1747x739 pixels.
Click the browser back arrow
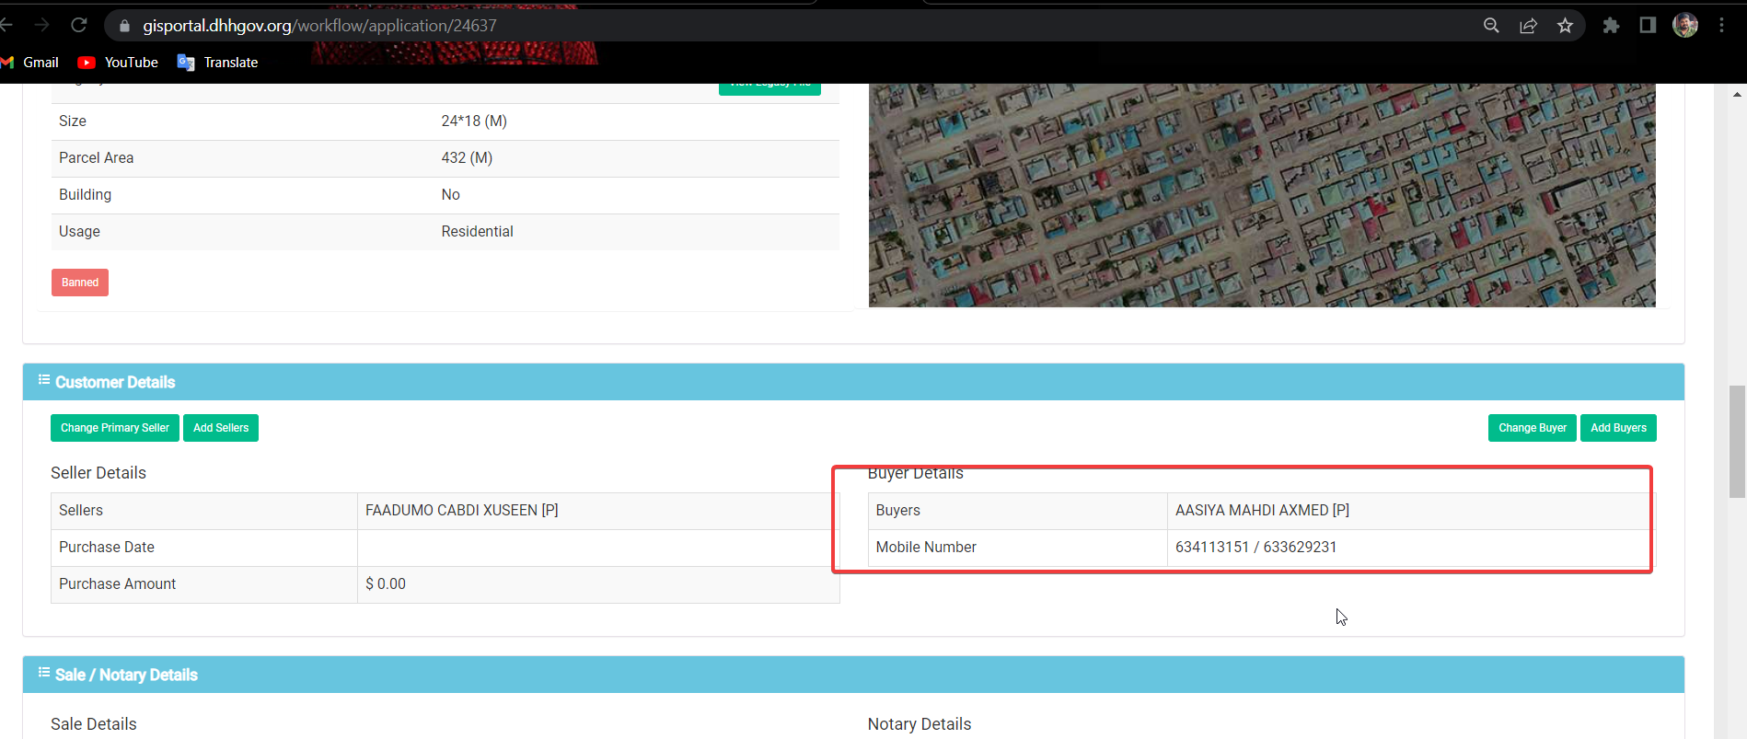click(x=6, y=25)
